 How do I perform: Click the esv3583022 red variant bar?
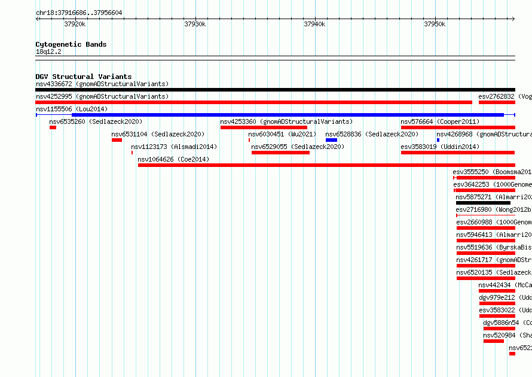(x=497, y=316)
